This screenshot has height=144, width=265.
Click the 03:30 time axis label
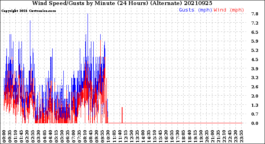39,136
